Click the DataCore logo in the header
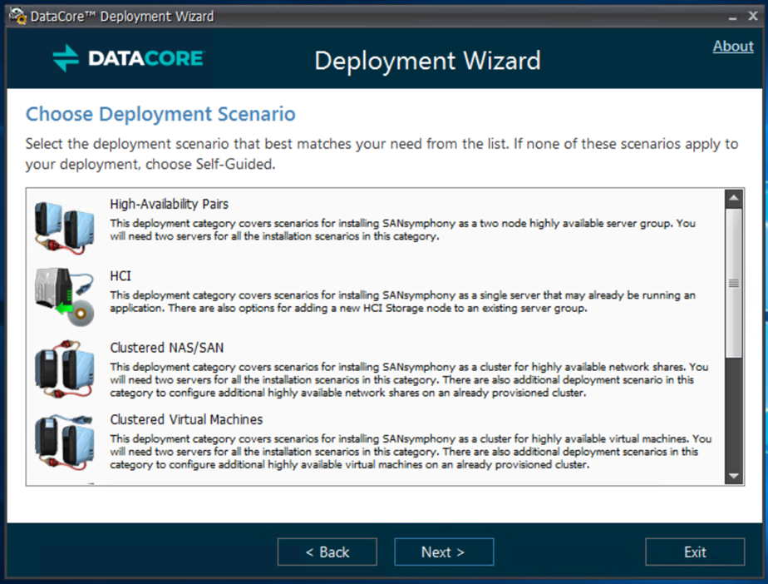 click(127, 59)
